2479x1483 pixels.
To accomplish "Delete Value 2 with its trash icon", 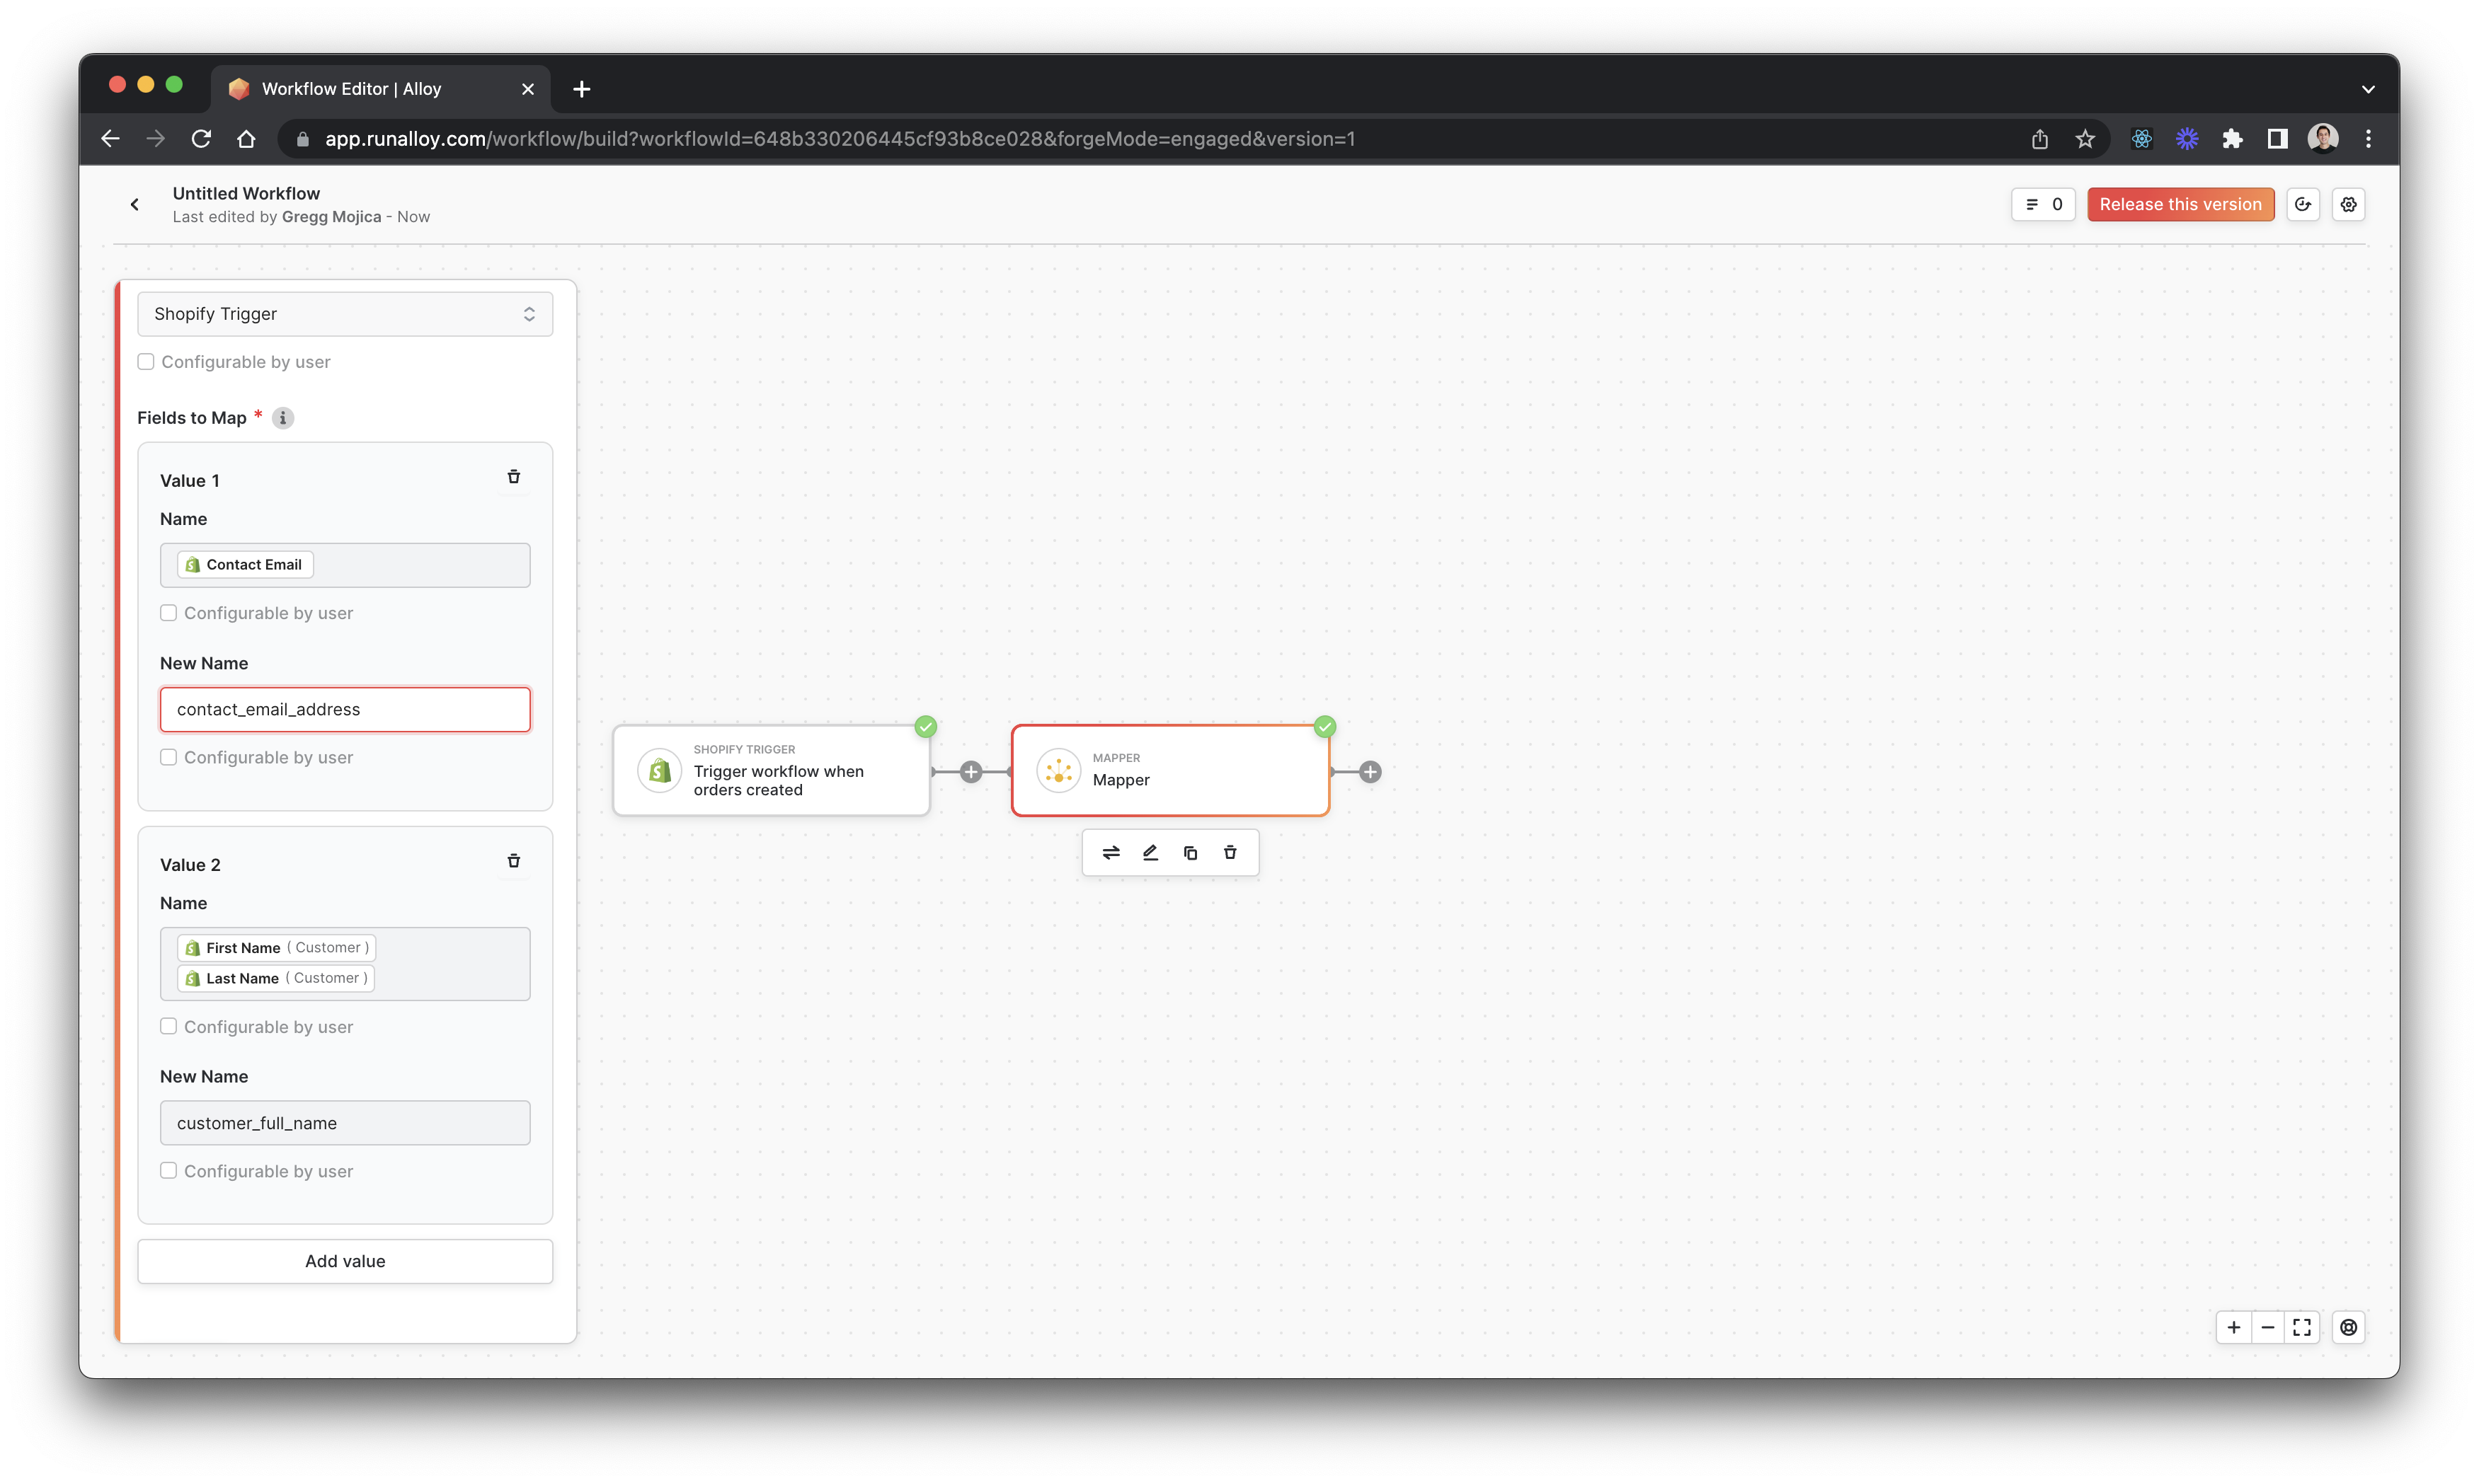I will (x=514, y=860).
